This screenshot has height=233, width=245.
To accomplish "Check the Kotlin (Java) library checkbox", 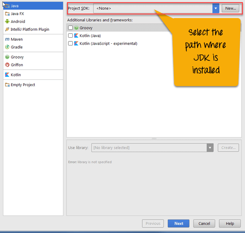I will (x=70, y=36).
